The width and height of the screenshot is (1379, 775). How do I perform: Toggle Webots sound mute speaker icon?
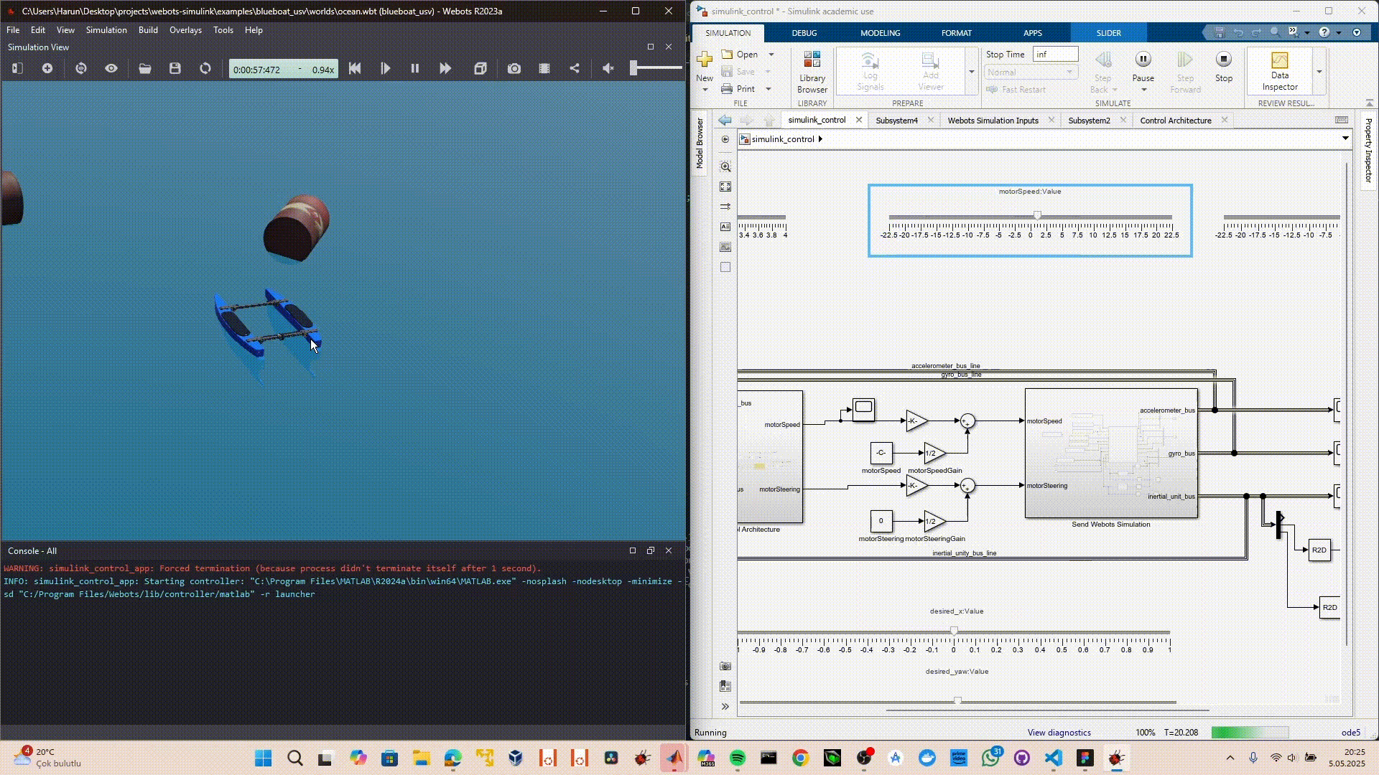coord(608,68)
